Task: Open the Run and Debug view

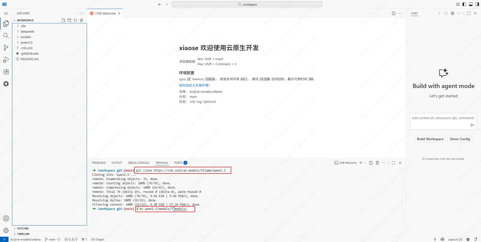Action: click(x=6, y=60)
